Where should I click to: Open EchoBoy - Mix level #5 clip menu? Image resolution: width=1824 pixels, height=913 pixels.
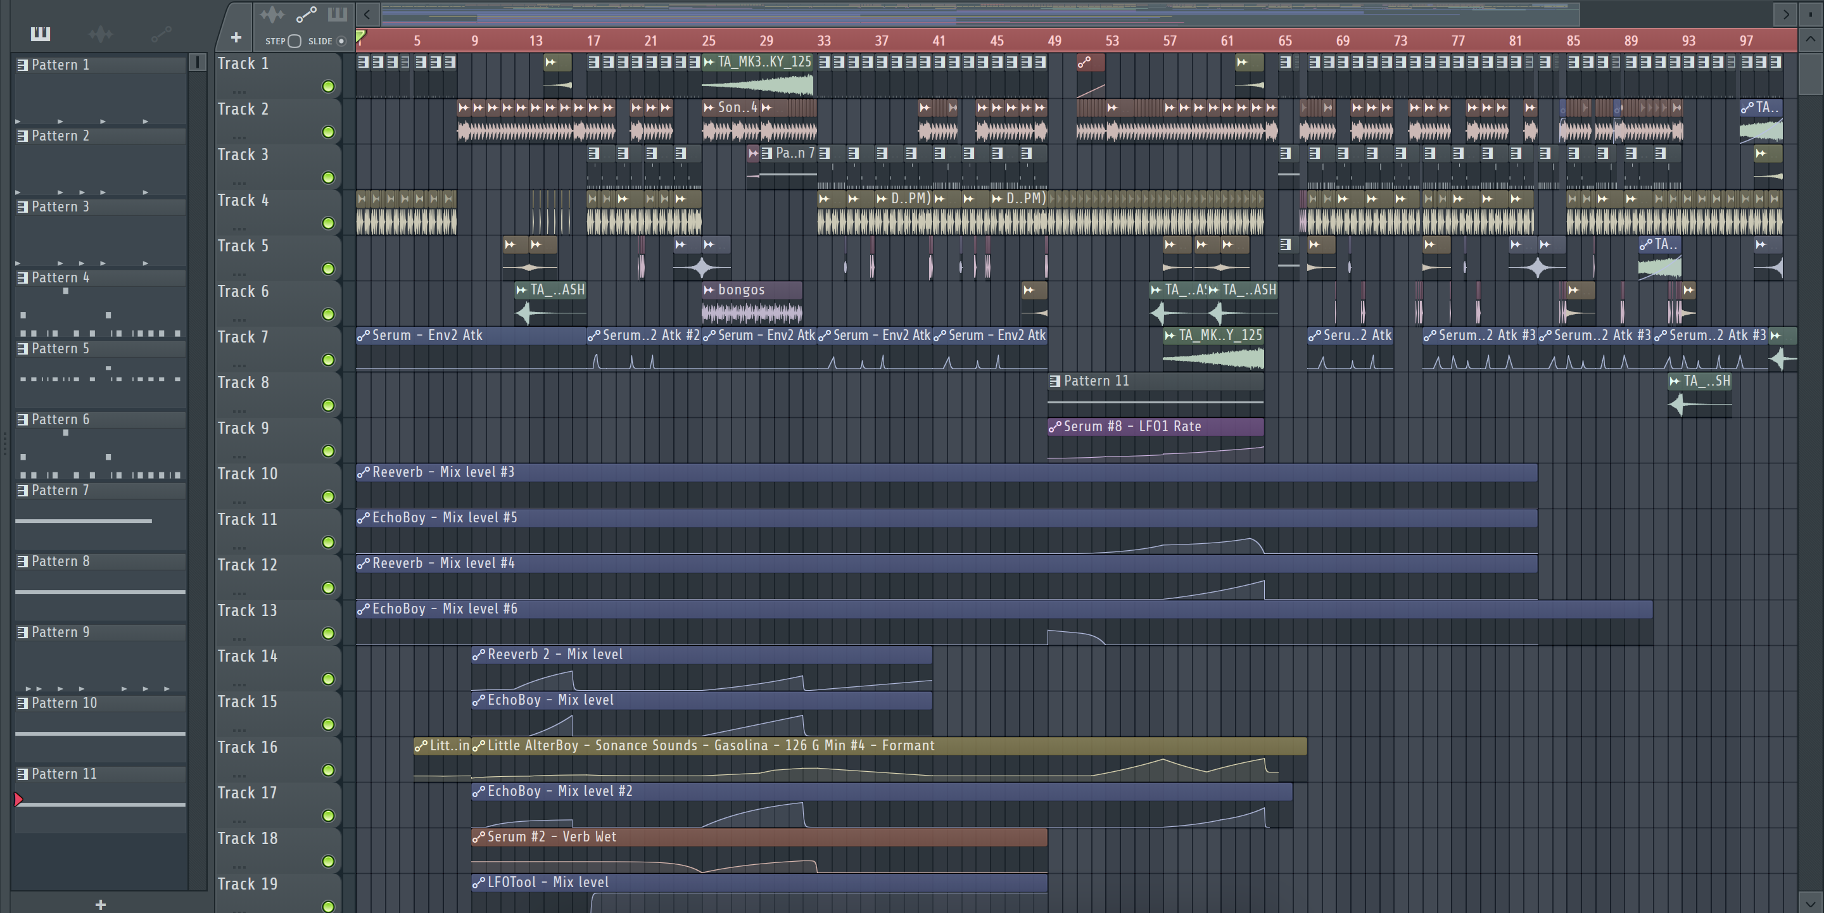(x=364, y=518)
